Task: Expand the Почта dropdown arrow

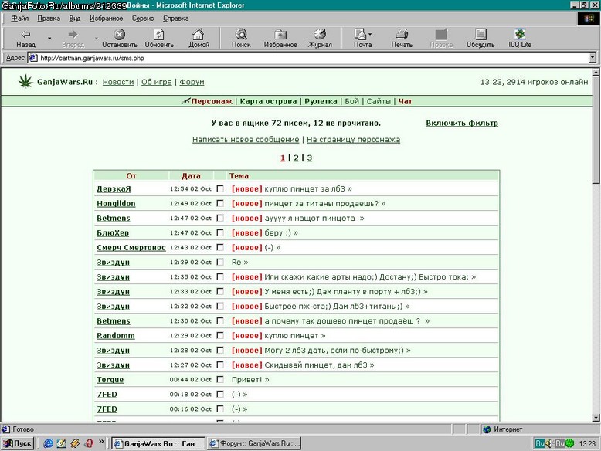Action: (x=370, y=35)
